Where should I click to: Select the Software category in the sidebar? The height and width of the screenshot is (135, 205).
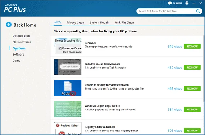18,54
